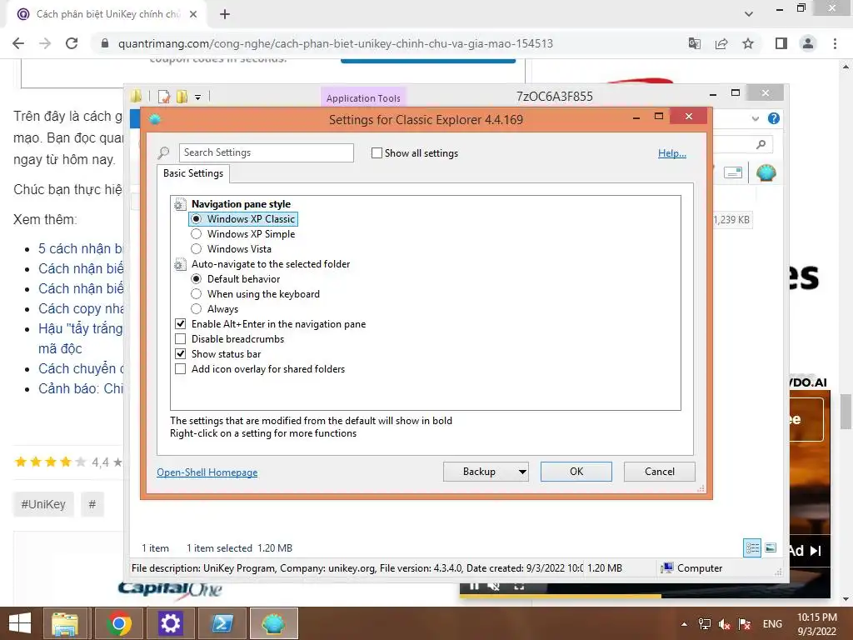Click the Navigation pane style heading

(241, 204)
